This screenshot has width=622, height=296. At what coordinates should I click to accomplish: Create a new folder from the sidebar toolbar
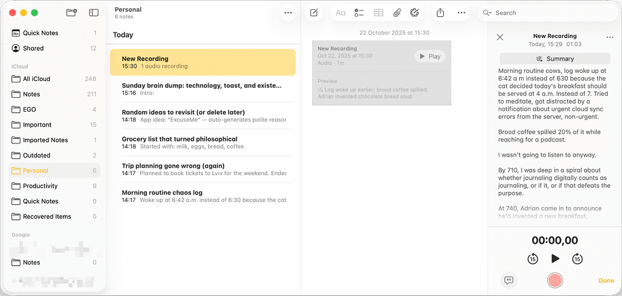tap(72, 12)
